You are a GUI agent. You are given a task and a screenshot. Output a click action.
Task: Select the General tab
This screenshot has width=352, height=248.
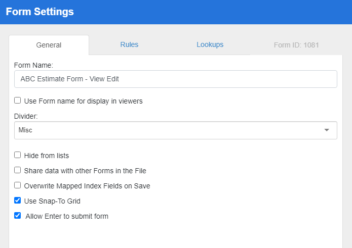(x=49, y=45)
